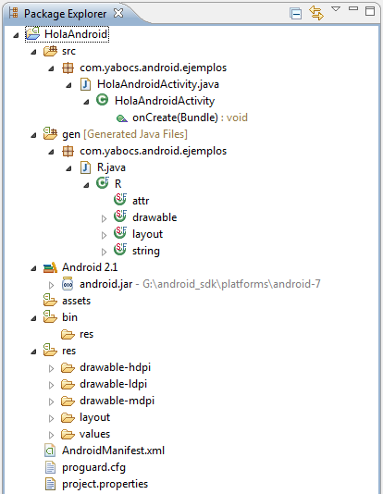
Task: Select android.jar entry in the tree
Action: (200, 284)
